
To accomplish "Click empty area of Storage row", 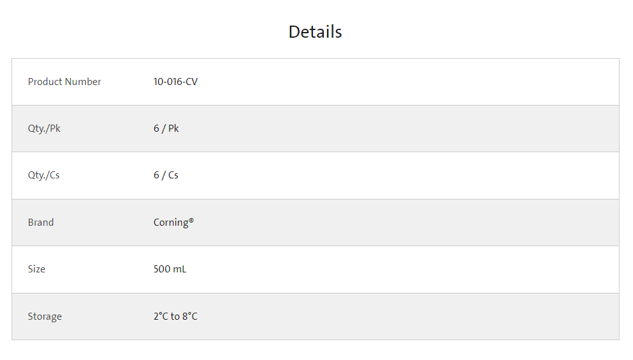I will 404,317.
